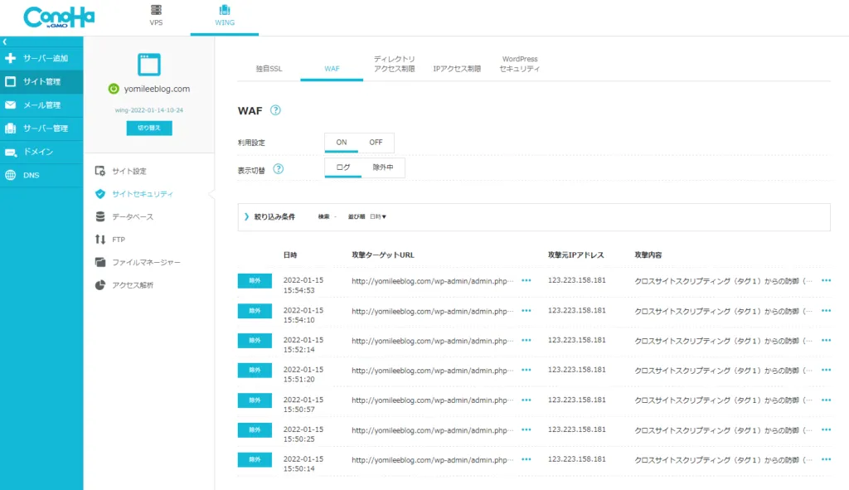
Task: Switch 表示切替 to 除外中
Action: pyautogui.click(x=383, y=167)
